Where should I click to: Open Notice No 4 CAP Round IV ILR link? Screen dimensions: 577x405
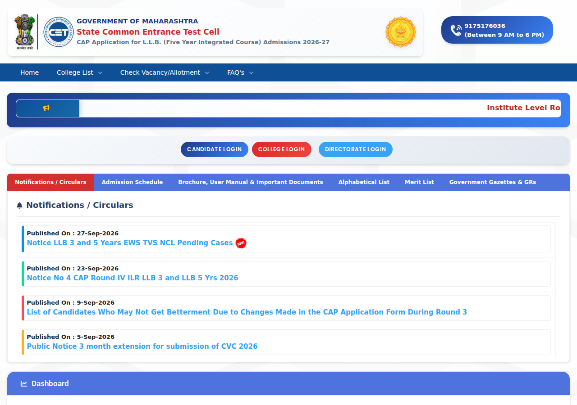coord(133,278)
